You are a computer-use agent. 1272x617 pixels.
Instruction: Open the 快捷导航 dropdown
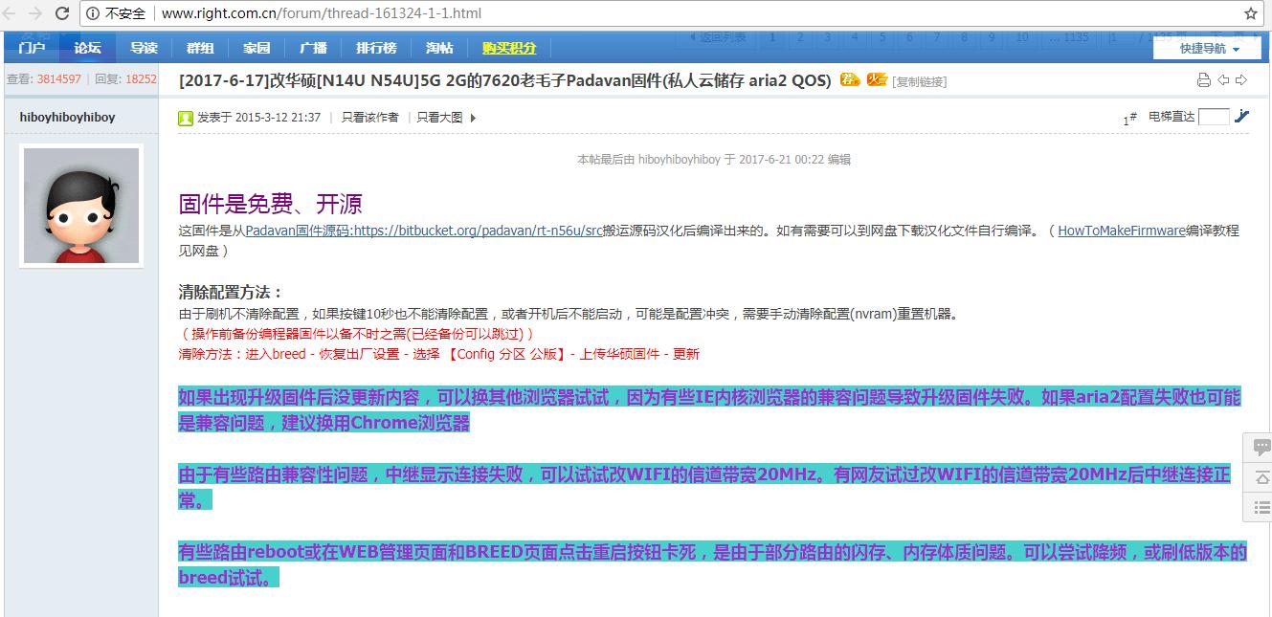(x=1206, y=46)
